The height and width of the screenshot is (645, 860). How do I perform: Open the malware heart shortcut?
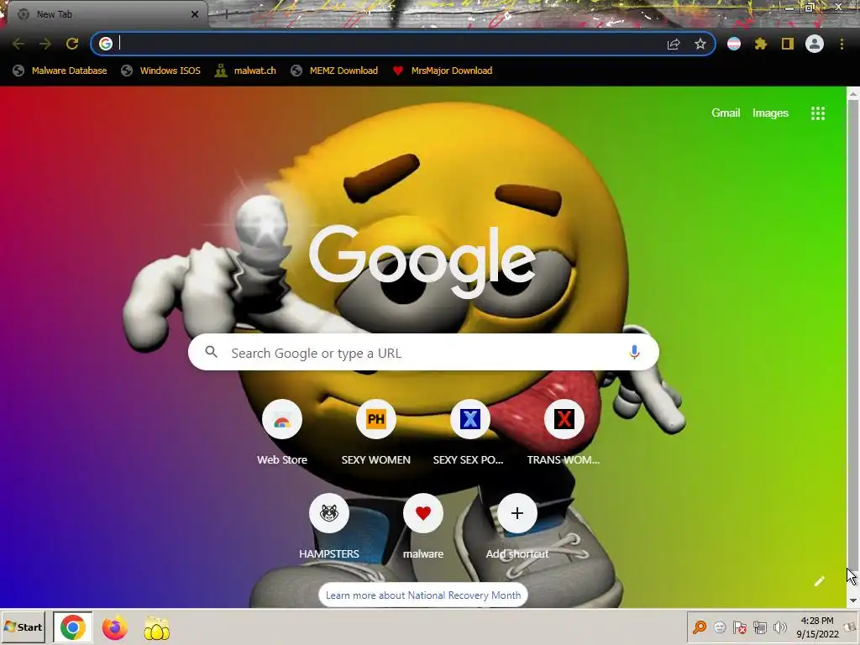click(423, 527)
